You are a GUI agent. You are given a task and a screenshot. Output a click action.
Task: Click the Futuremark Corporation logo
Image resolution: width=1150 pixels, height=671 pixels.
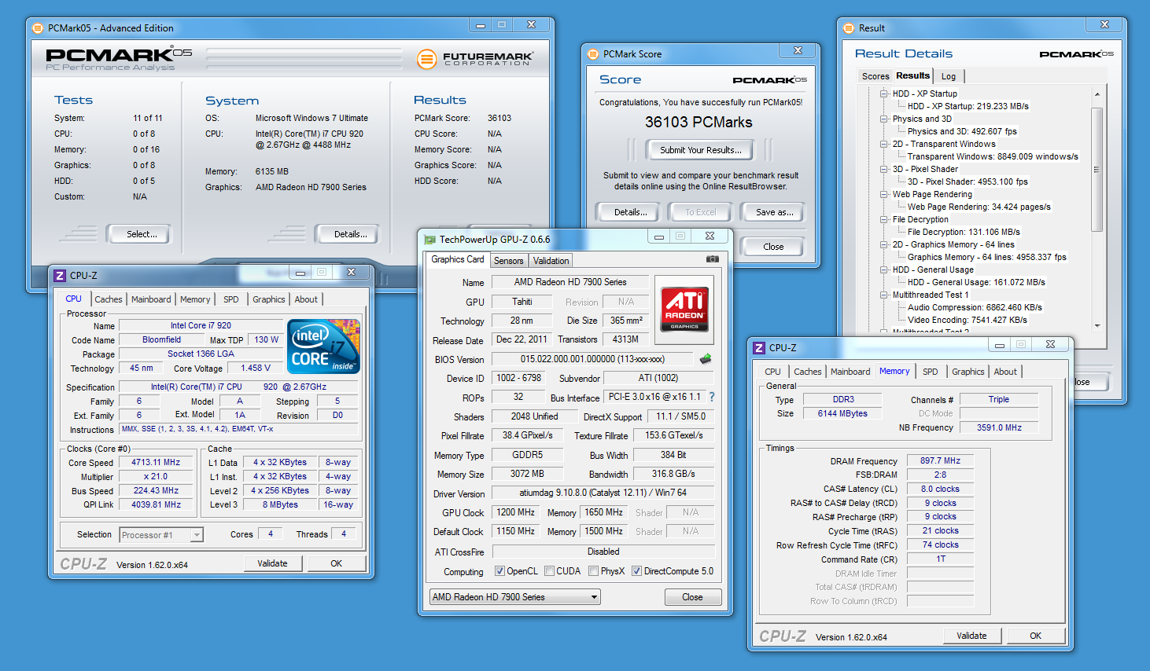[x=475, y=58]
